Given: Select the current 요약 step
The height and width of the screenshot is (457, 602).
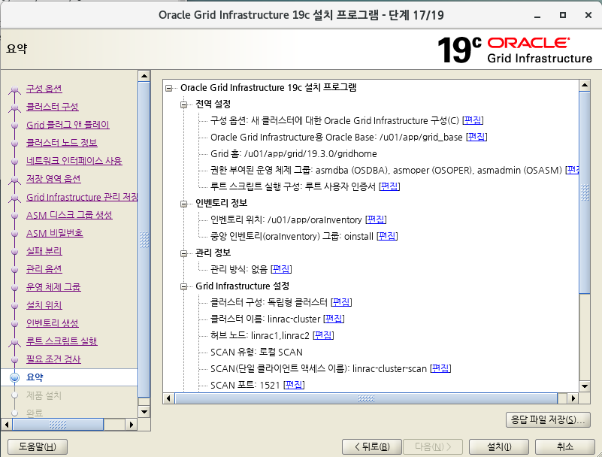Looking at the screenshot, I should tap(35, 377).
